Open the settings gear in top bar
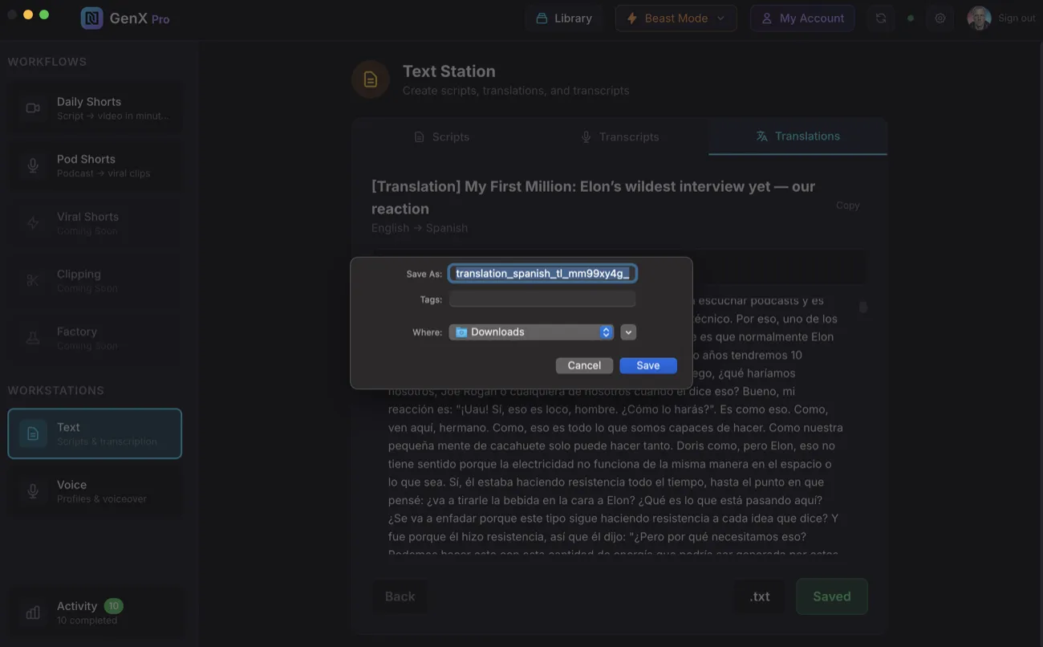 pyautogui.click(x=940, y=17)
